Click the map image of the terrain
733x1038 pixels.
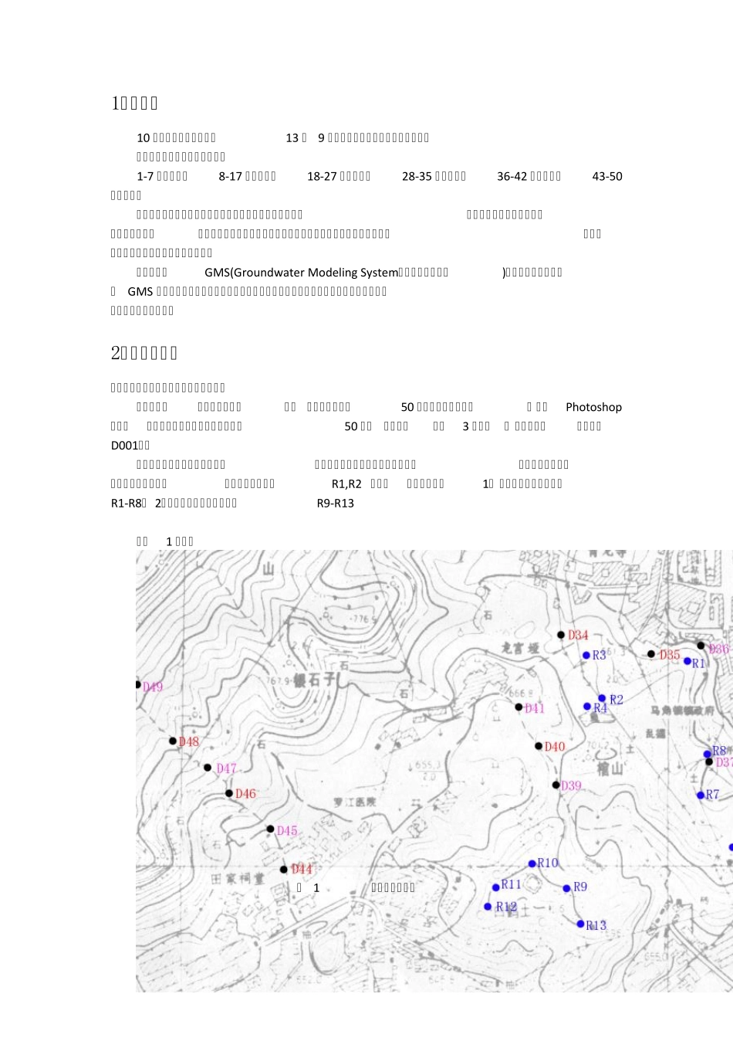[x=434, y=771]
